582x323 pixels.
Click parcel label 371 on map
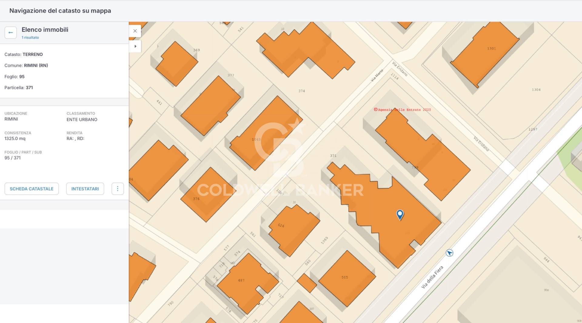333,156
